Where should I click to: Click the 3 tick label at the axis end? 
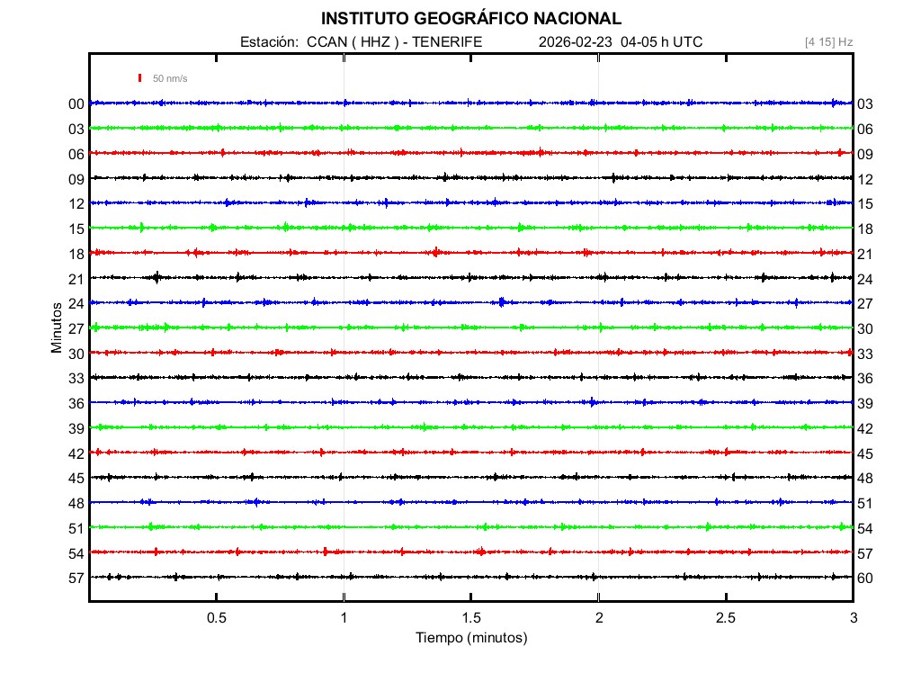tap(854, 617)
